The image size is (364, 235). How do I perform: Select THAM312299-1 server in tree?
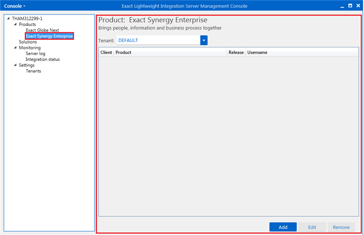pos(27,19)
